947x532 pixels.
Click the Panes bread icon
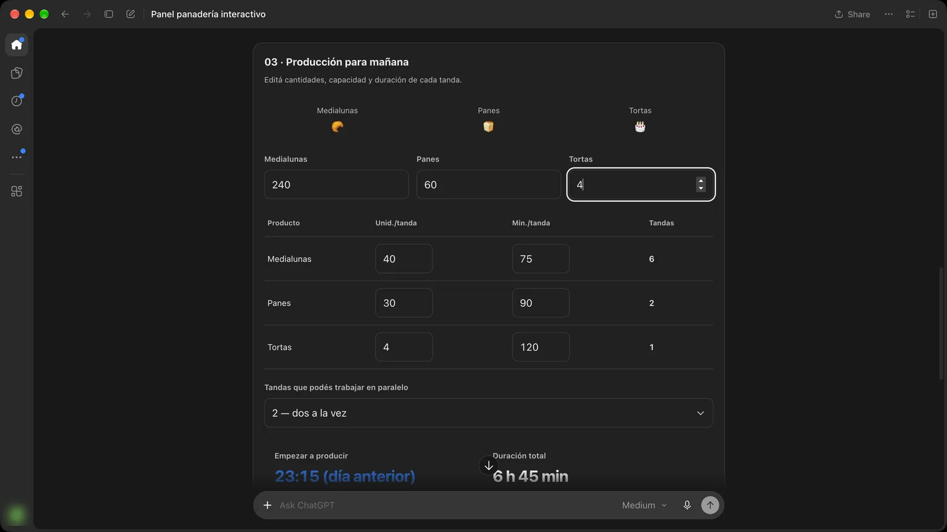click(x=488, y=126)
